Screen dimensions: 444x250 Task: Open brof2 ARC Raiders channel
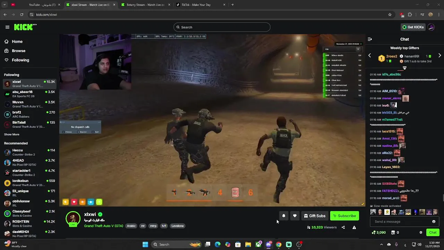point(29,115)
